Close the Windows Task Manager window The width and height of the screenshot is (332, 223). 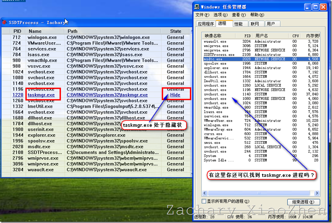click(323, 7)
